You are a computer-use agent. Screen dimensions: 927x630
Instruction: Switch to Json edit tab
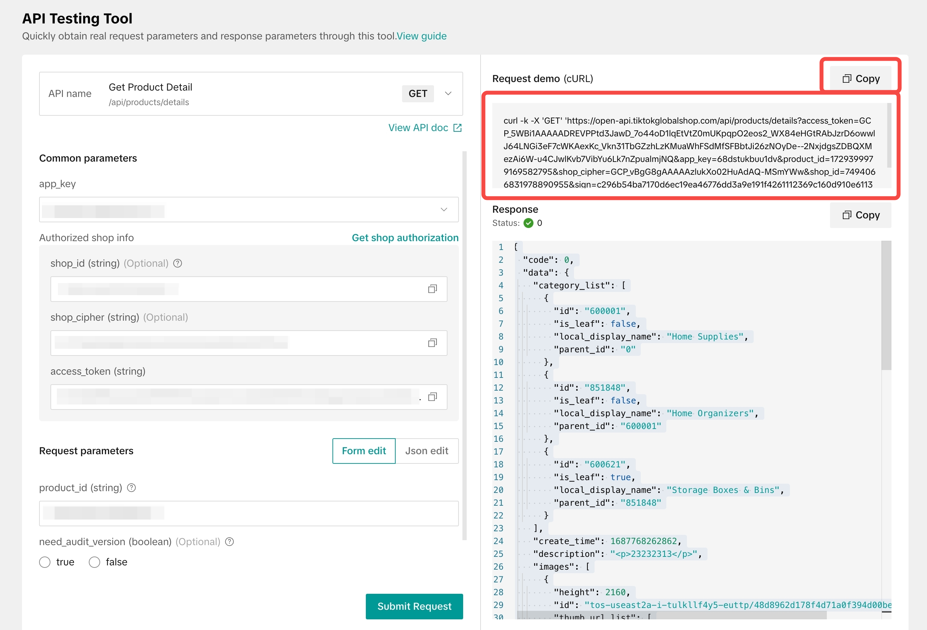427,451
